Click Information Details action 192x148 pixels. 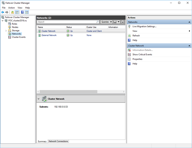[x=142, y=50]
